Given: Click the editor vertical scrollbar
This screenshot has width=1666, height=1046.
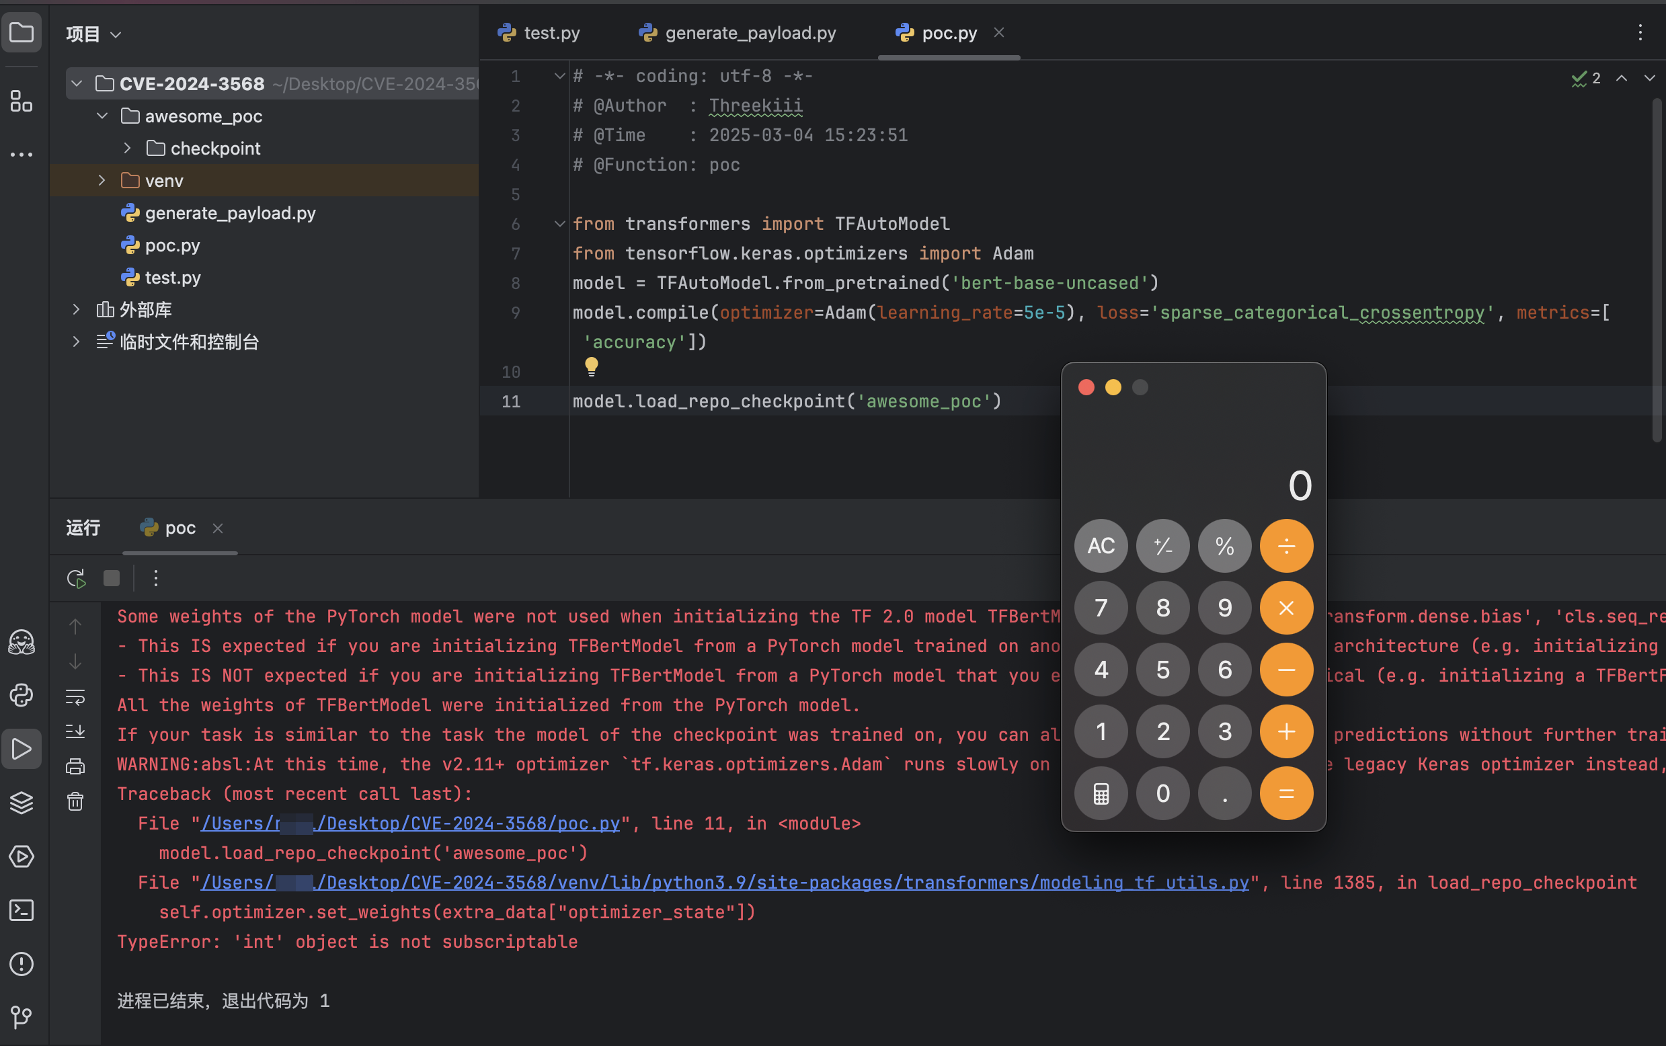Looking at the screenshot, I should point(1657,270).
